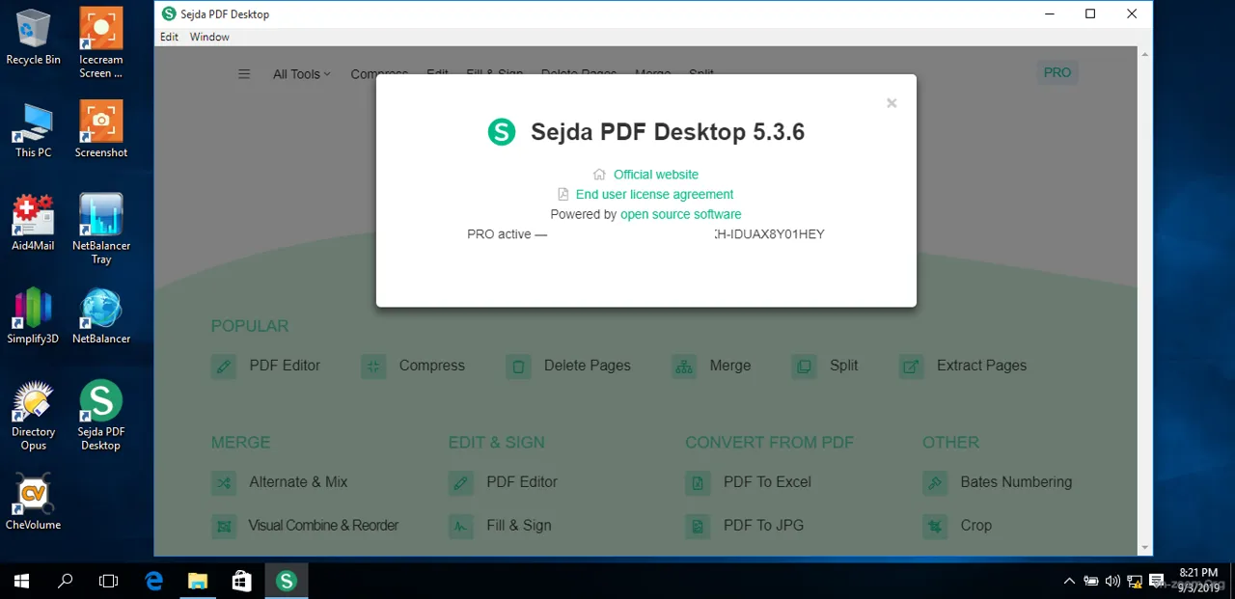Image resolution: width=1235 pixels, height=599 pixels.
Task: Click the Delete Pages trash icon
Action: 518,367
